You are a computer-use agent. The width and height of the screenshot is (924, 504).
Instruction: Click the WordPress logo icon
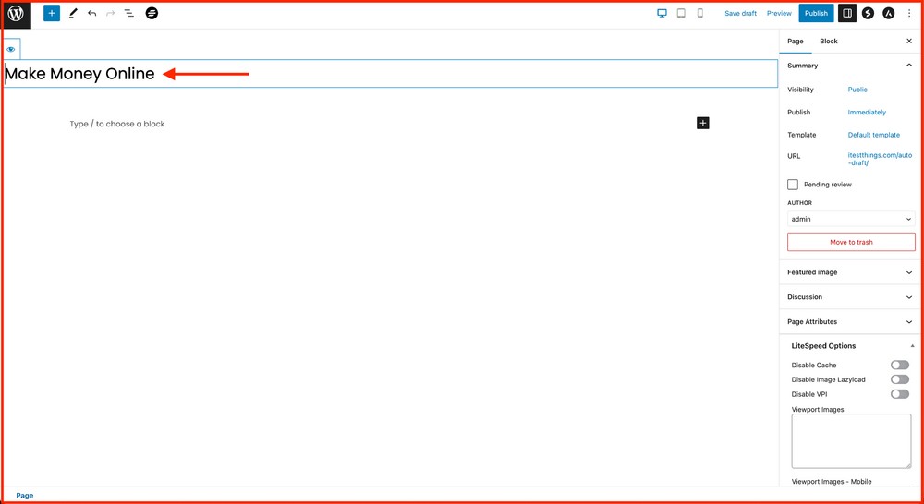pos(16,14)
